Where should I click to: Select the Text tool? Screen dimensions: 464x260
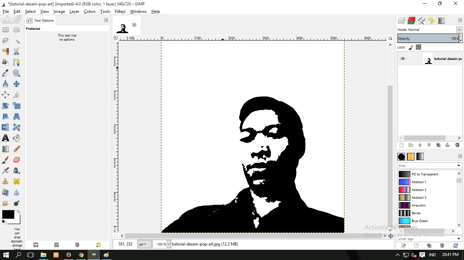pyautogui.click(x=5, y=138)
